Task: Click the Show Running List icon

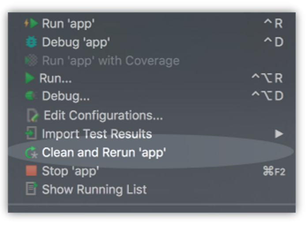Action: 32,189
